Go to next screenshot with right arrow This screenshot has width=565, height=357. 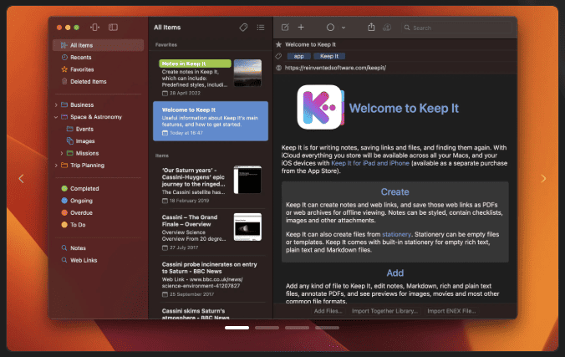[543, 179]
